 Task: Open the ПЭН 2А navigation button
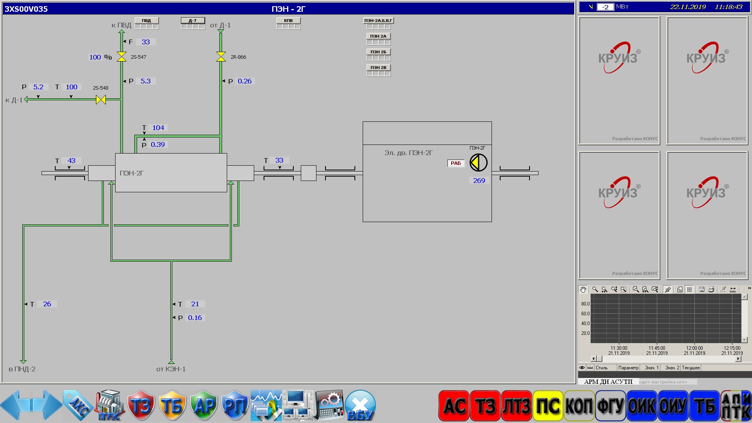pos(378,36)
